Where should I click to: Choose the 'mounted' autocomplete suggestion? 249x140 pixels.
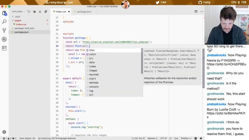pyautogui.click(x=113, y=74)
